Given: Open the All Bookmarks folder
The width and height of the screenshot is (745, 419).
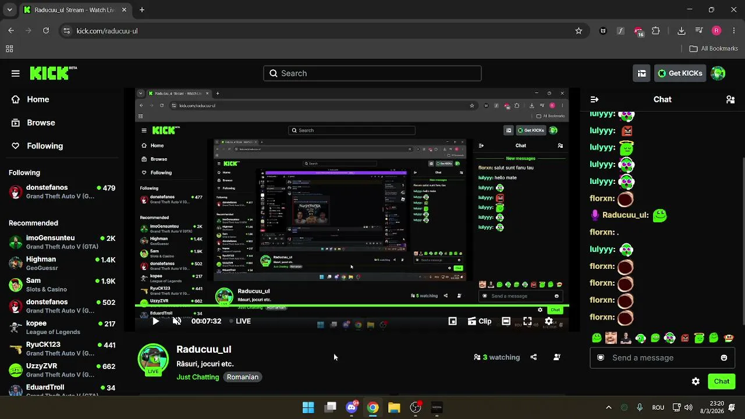Looking at the screenshot, I should click(714, 49).
